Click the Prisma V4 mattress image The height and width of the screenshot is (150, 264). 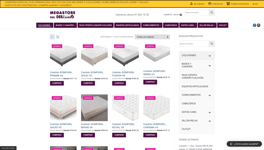63,56
